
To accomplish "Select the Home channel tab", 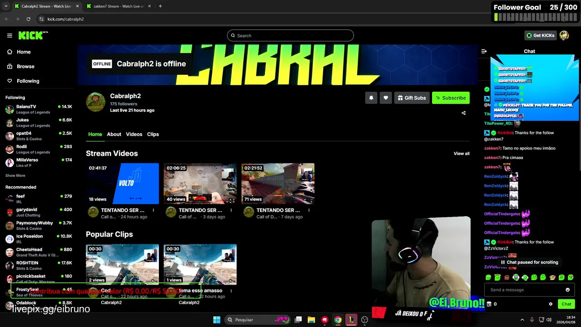I will pos(95,134).
